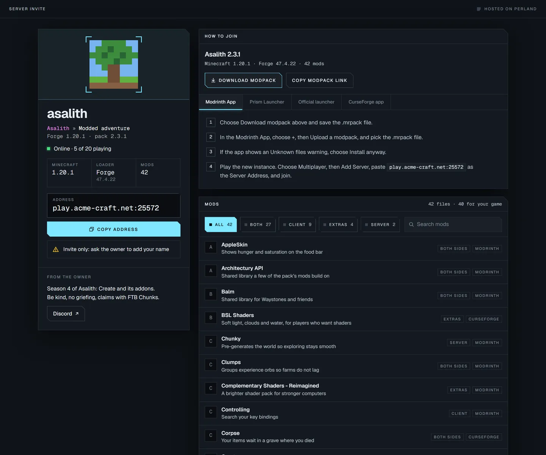Open the Controlling mod entry
This screenshot has width=546, height=455.
pyautogui.click(x=353, y=414)
